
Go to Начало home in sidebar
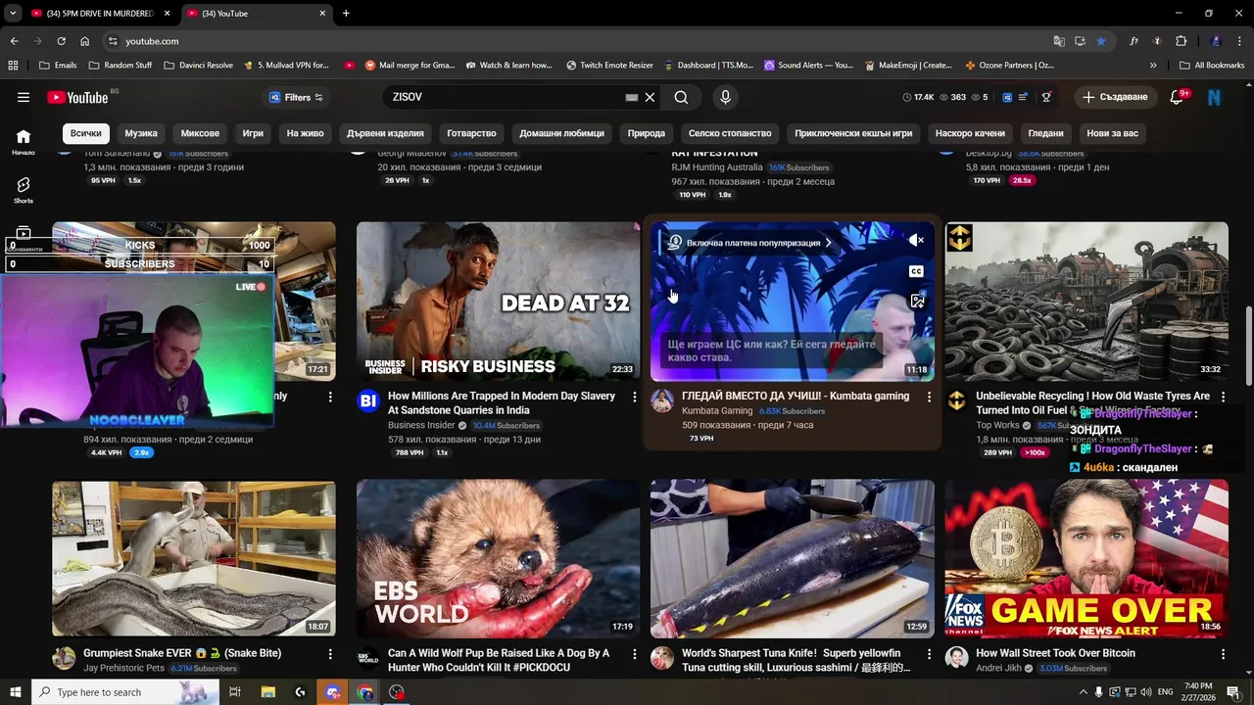point(24,142)
